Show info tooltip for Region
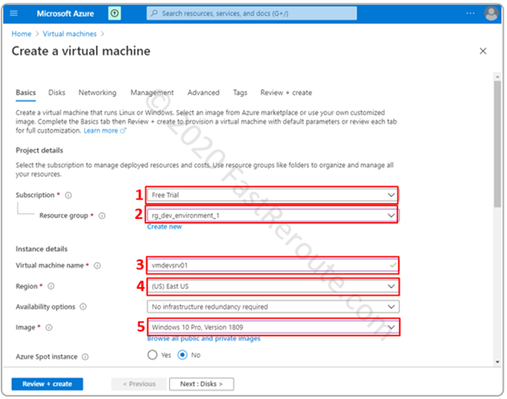 51,286
